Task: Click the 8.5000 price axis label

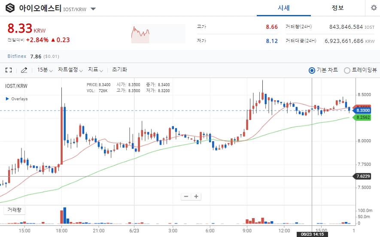Action: pyautogui.click(x=364, y=95)
